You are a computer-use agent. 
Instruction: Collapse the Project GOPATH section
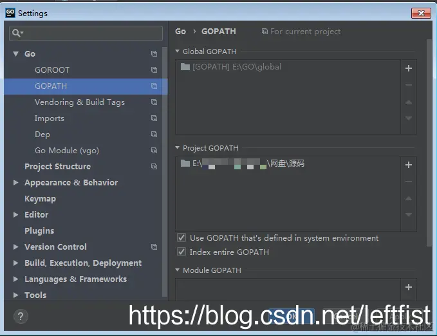click(x=177, y=147)
